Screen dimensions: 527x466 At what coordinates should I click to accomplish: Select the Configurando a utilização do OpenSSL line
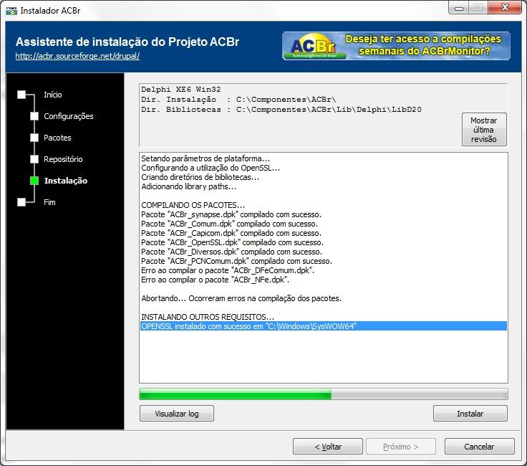point(211,168)
